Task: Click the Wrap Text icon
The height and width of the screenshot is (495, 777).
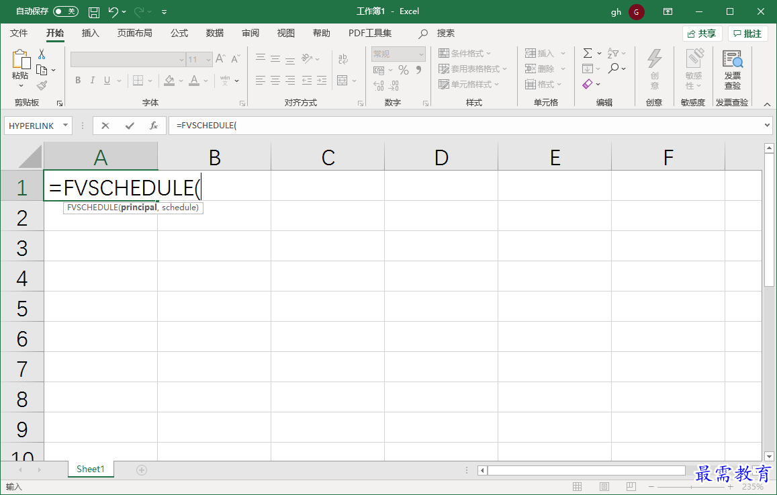Action: (x=343, y=59)
